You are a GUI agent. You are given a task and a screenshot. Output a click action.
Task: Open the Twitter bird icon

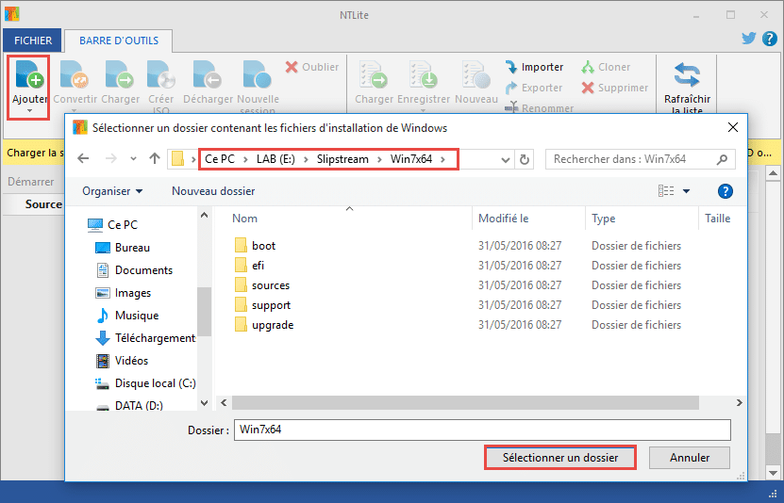tap(748, 39)
